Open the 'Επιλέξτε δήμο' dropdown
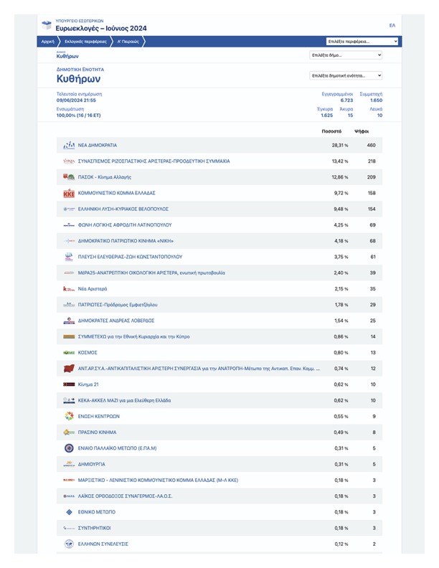439x568 pixels. click(x=346, y=55)
